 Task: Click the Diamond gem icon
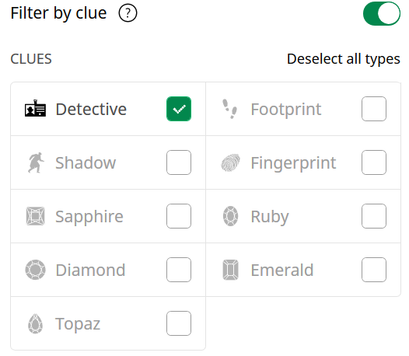coord(36,270)
